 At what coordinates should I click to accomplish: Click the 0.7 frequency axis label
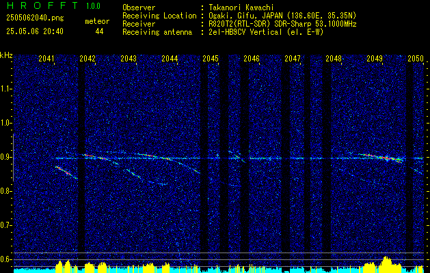click(6, 225)
